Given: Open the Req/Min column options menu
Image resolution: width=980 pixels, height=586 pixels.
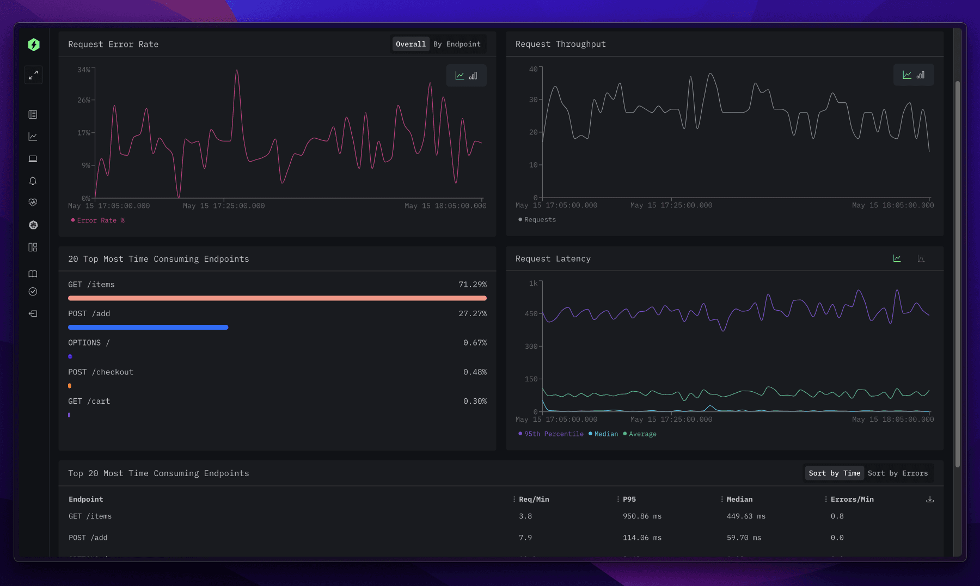Looking at the screenshot, I should [x=514, y=499].
